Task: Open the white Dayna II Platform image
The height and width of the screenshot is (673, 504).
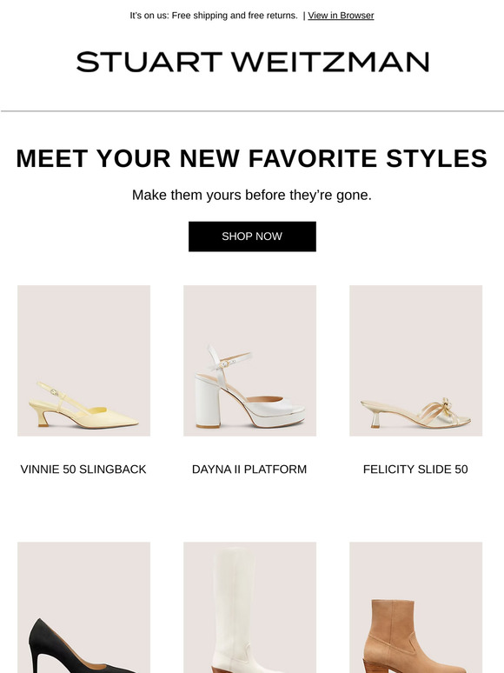Action: pos(249,361)
